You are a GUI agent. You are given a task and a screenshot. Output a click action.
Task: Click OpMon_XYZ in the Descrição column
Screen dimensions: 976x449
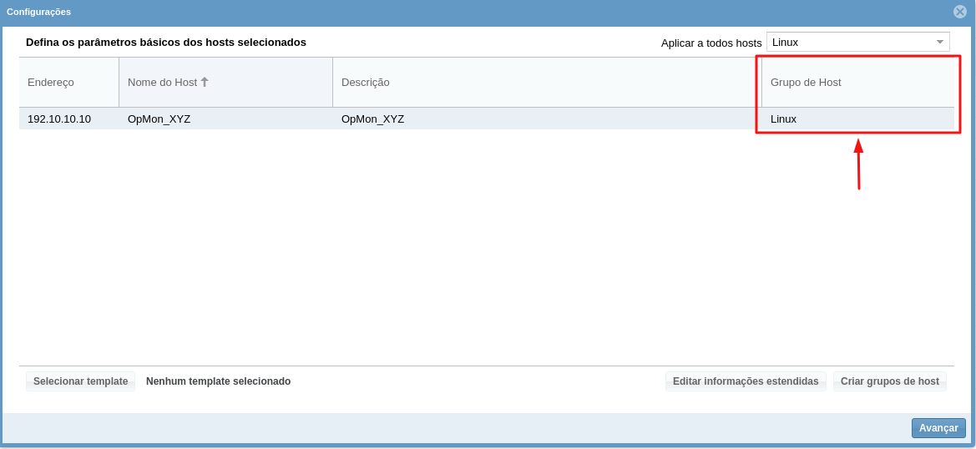[373, 119]
